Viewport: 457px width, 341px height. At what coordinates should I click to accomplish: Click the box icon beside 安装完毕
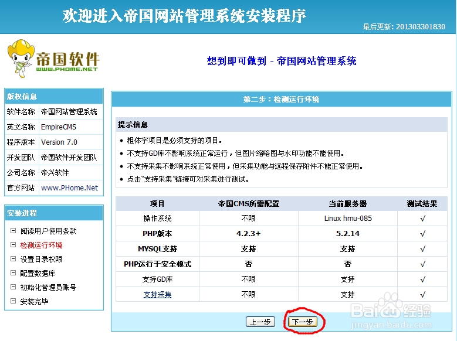tap(13, 301)
